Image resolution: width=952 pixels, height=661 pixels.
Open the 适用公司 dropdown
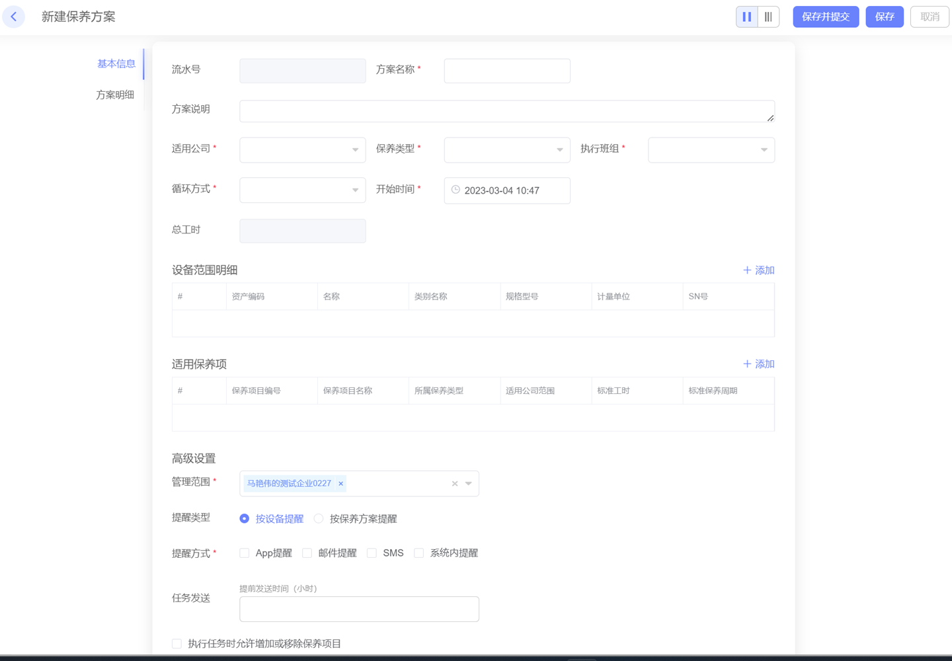click(303, 150)
